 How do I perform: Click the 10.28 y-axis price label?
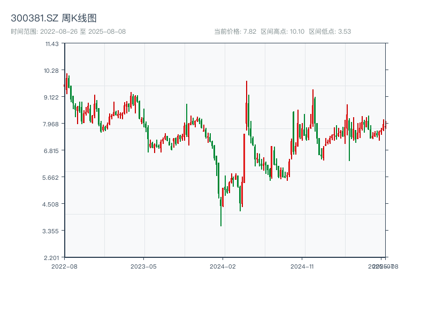[x=52, y=71]
